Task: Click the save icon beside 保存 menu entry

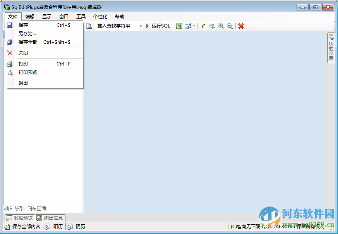Action: pyautogui.click(x=9, y=25)
